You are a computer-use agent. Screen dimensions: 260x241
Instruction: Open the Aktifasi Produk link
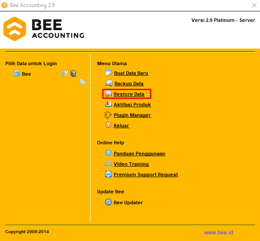(x=132, y=105)
